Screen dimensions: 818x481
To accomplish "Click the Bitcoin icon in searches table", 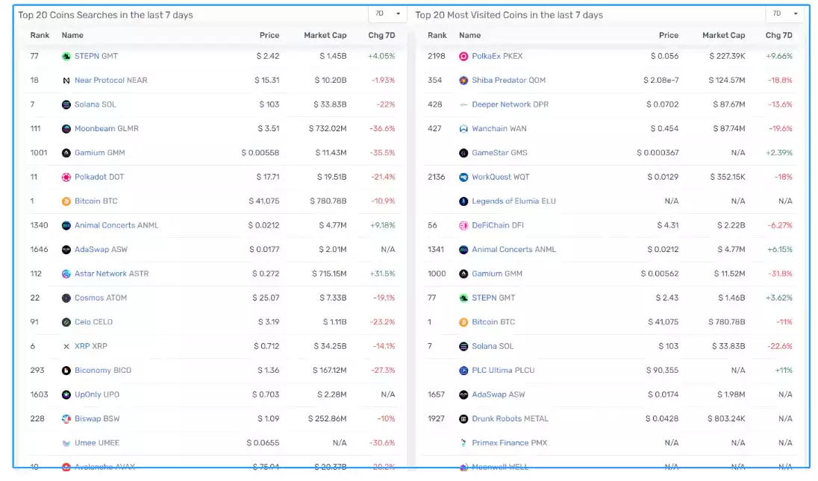I will coord(66,201).
